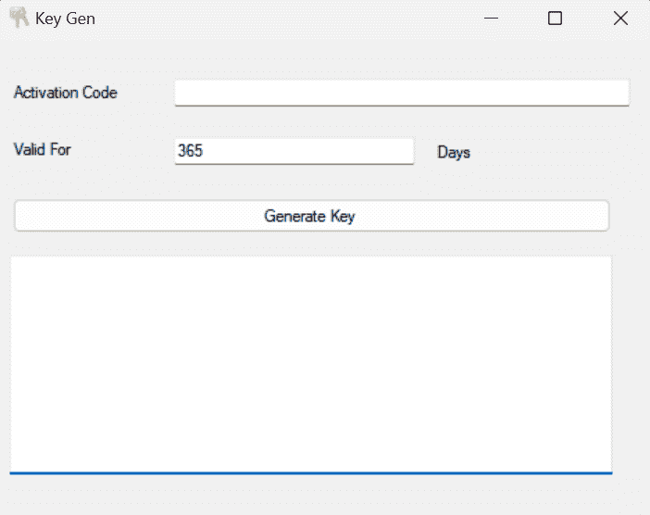Screen dimensions: 650x515
Task: Click the blue bottom border of output box
Action: tap(310, 472)
